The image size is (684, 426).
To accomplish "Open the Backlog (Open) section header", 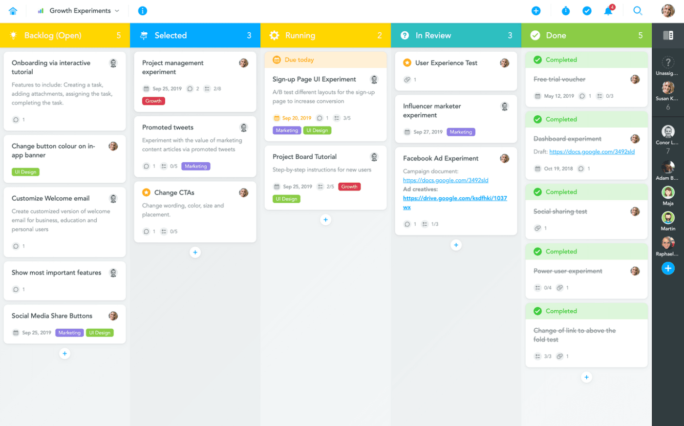I will click(x=65, y=35).
